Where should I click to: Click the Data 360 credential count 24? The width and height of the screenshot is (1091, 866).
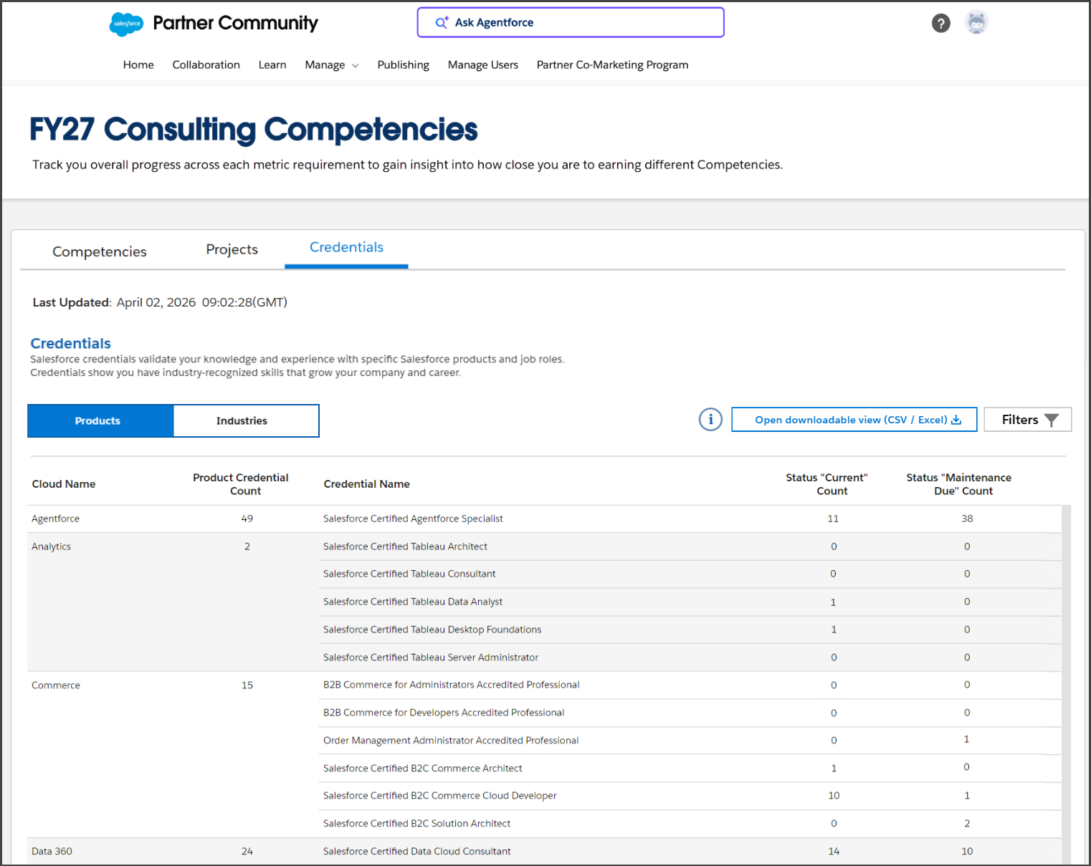[x=247, y=852]
